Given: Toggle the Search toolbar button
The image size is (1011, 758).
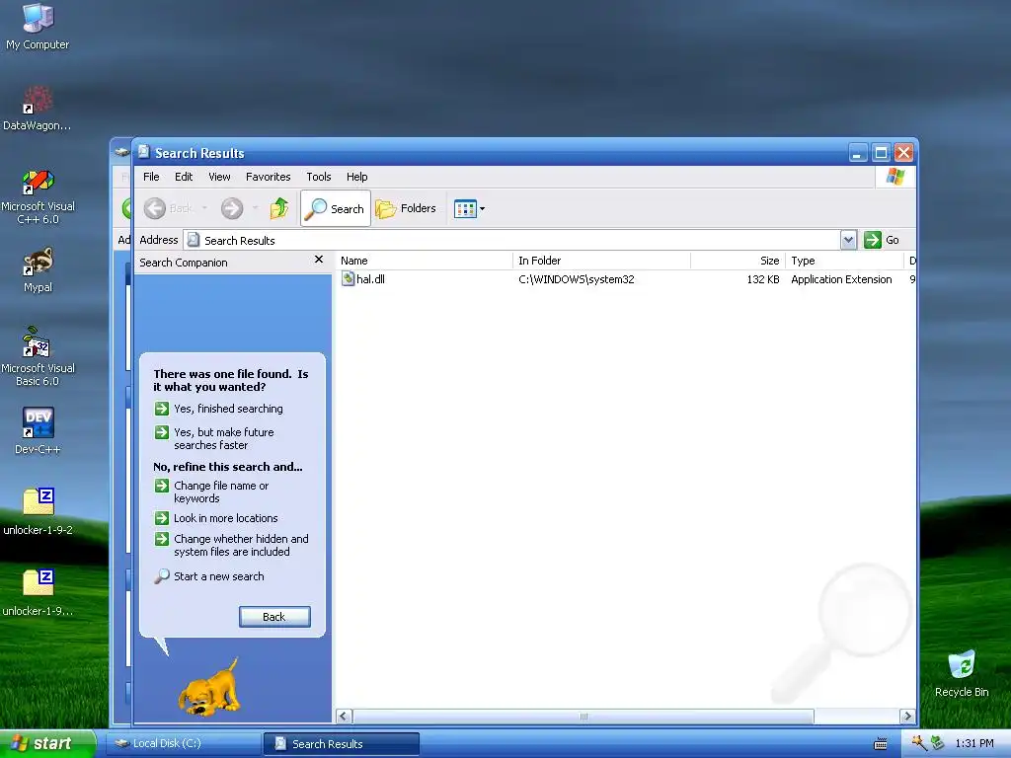Looking at the screenshot, I should point(336,208).
